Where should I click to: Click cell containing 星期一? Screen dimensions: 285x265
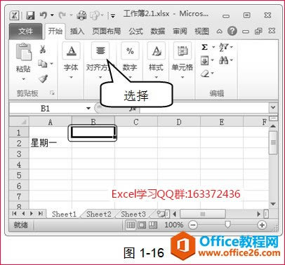coord(50,143)
